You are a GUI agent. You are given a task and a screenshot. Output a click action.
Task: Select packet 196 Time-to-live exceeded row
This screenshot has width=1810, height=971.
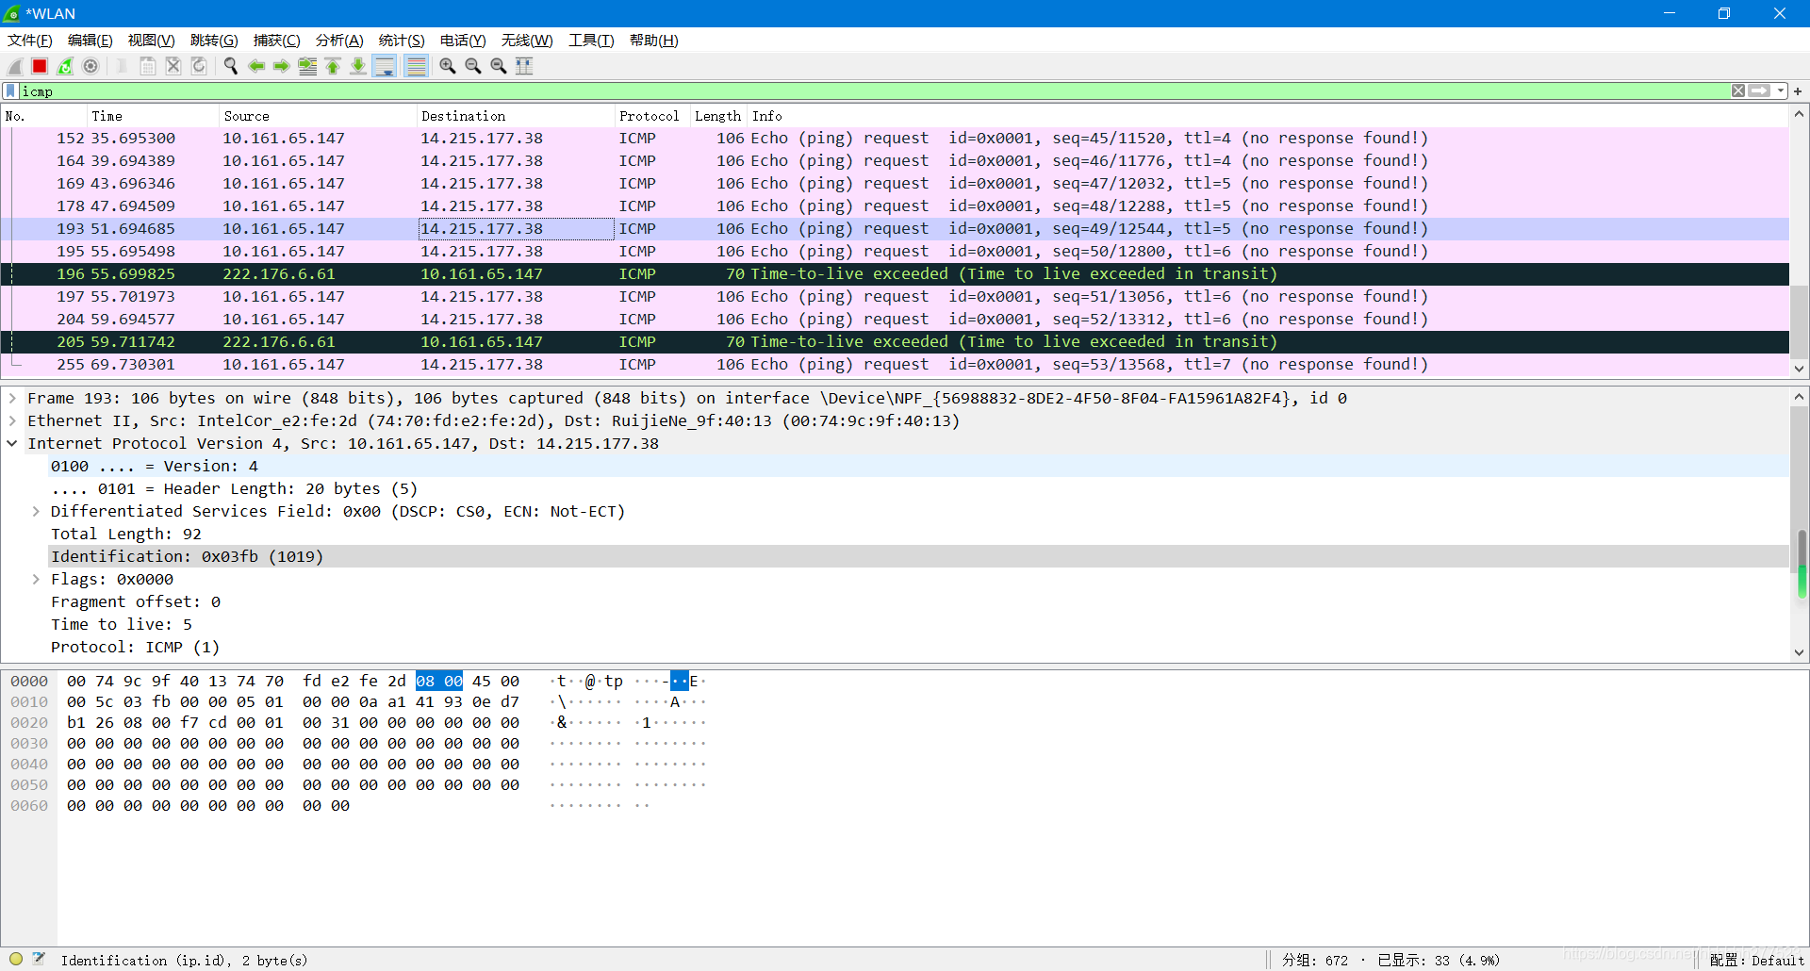coord(896,274)
